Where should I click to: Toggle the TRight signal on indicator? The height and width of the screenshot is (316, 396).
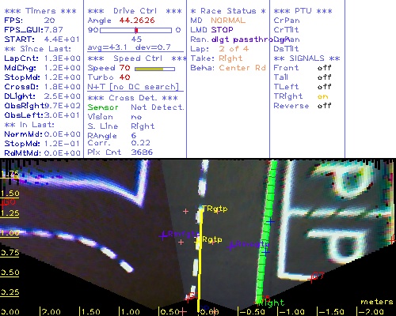322,96
